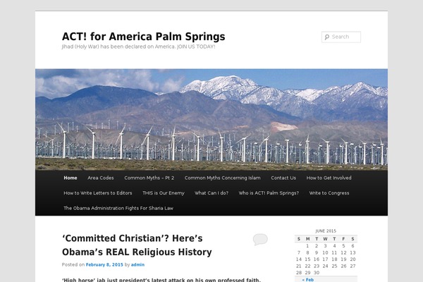Click the search magnifier icon
This screenshot has height=282, width=423.
(x=327, y=37)
